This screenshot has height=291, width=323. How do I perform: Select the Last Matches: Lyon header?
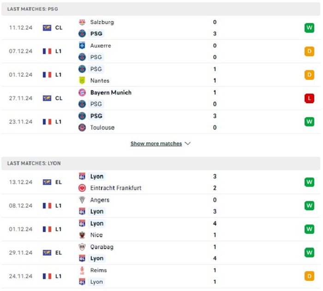click(x=161, y=163)
